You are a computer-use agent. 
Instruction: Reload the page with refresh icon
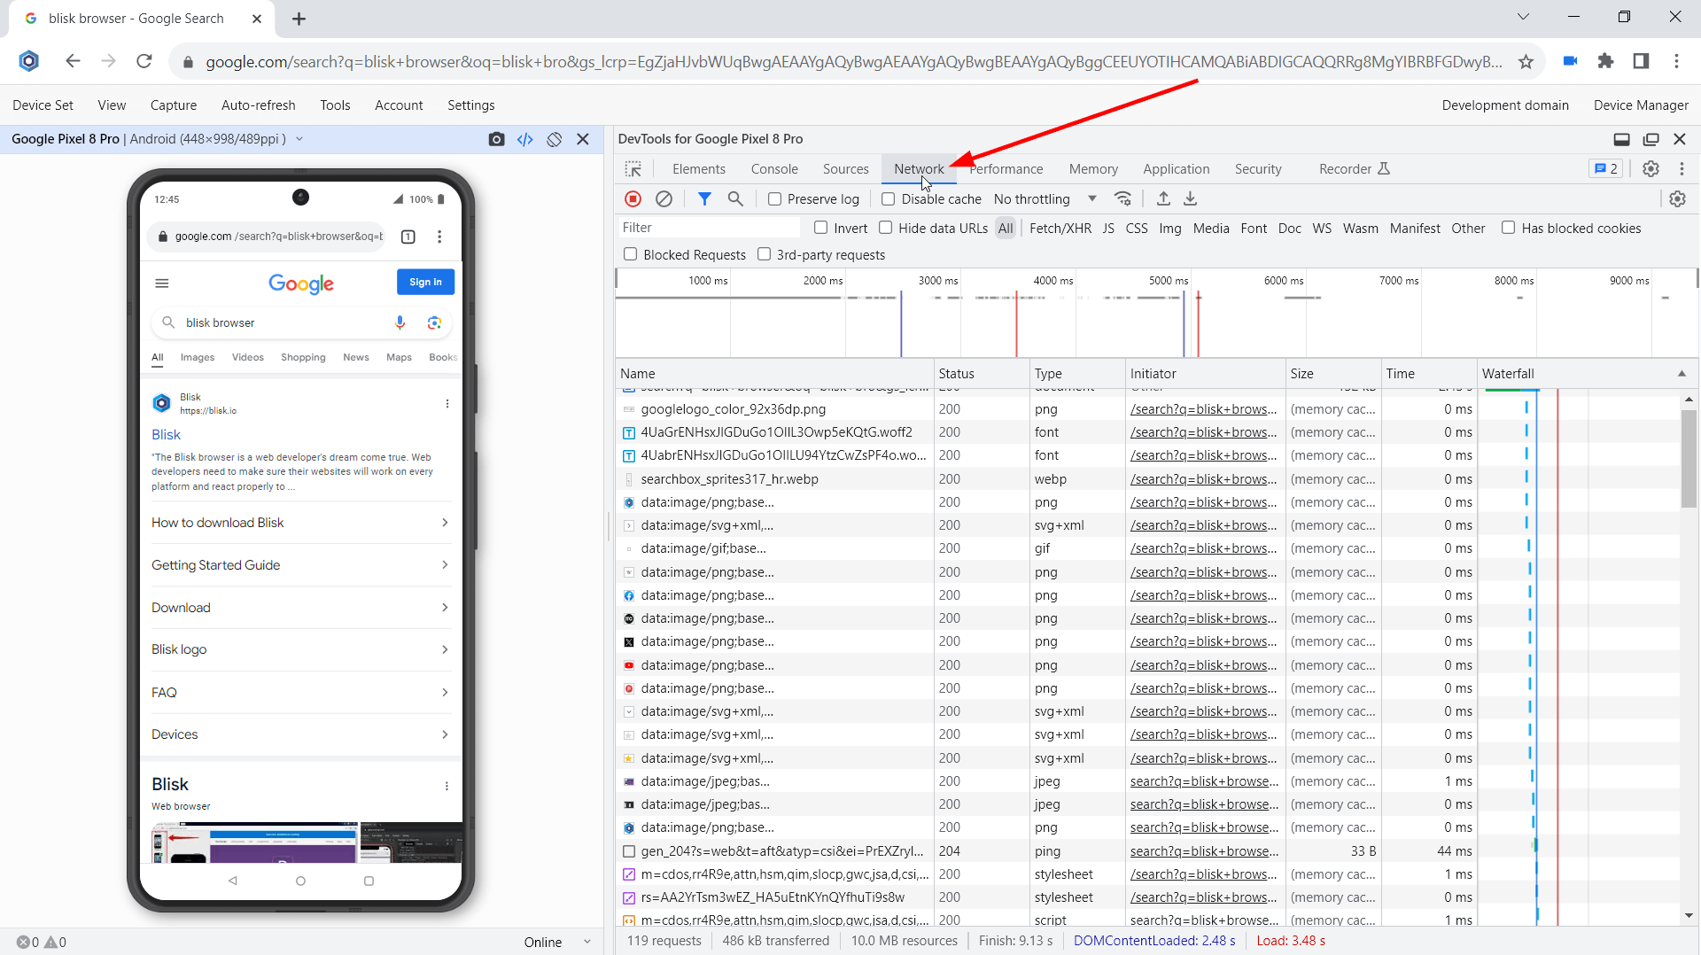[144, 61]
